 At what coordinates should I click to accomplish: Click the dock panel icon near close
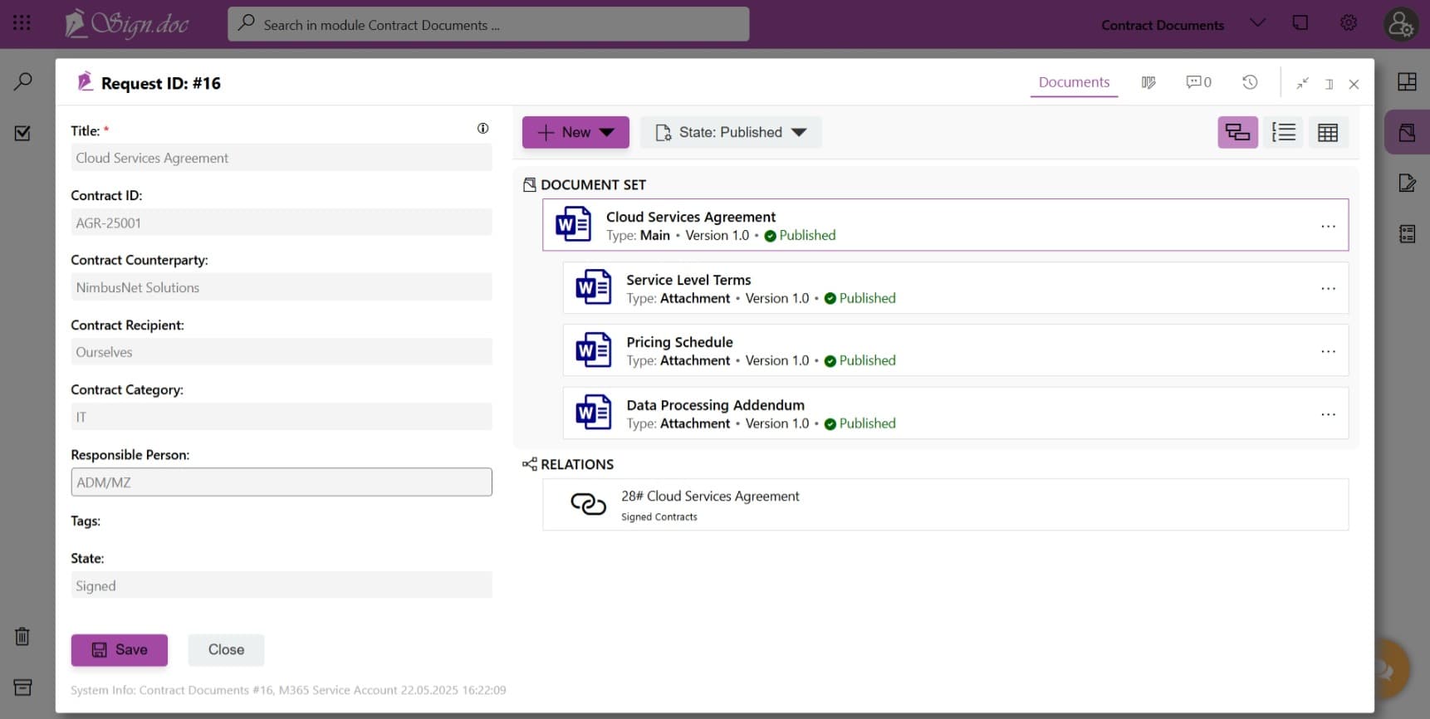click(x=1329, y=84)
